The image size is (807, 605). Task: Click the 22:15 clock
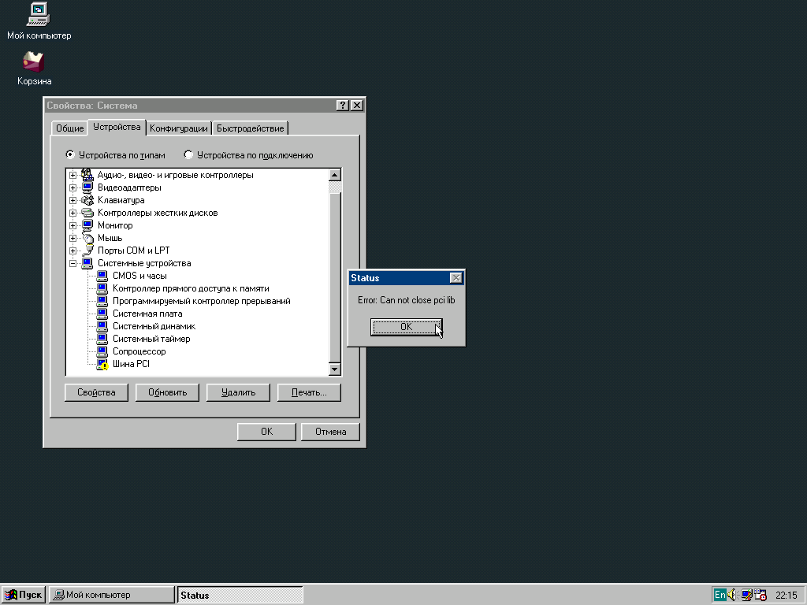pos(786,596)
